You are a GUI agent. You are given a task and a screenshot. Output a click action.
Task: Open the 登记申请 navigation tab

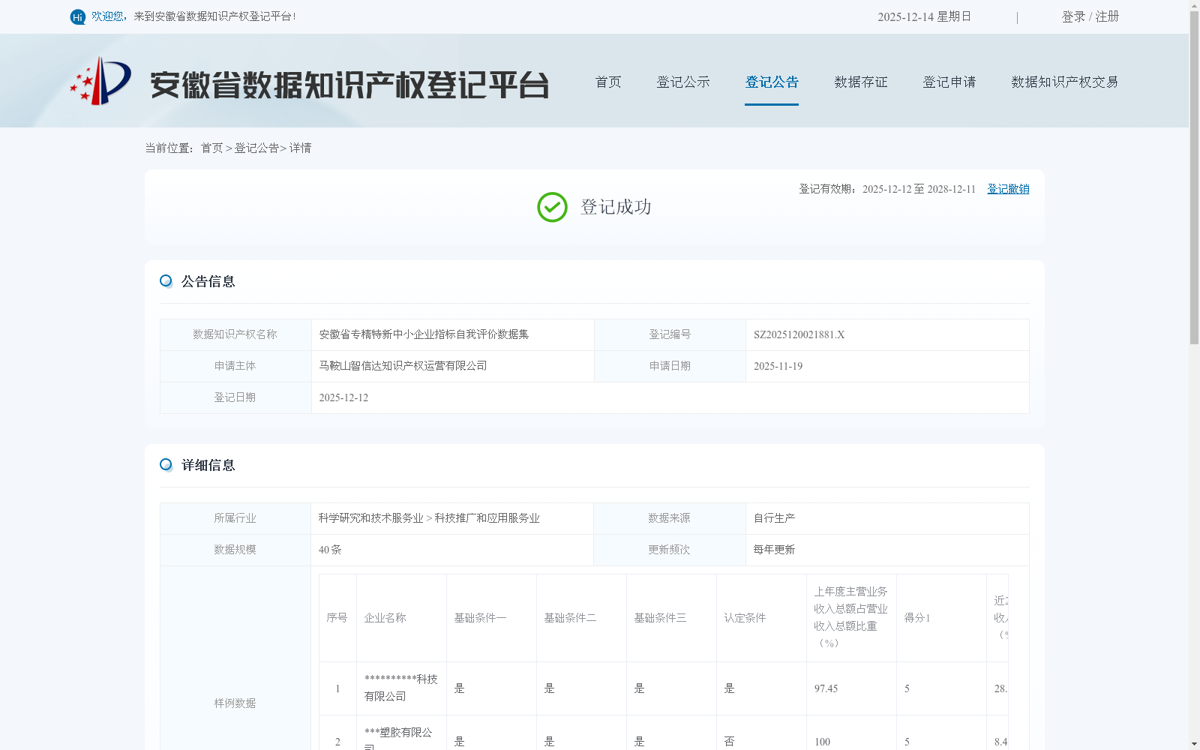[x=949, y=82]
